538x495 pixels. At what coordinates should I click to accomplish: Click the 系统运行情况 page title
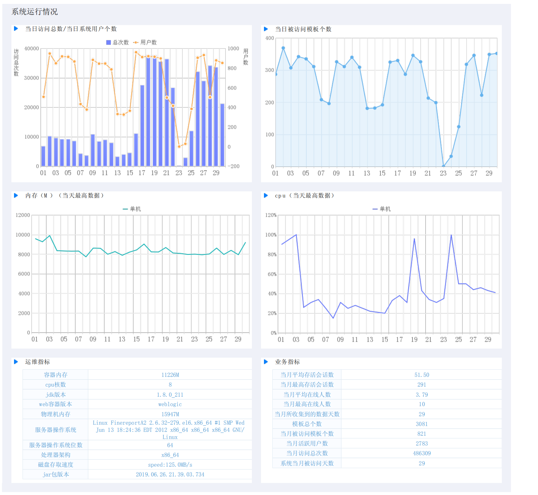pos(35,12)
